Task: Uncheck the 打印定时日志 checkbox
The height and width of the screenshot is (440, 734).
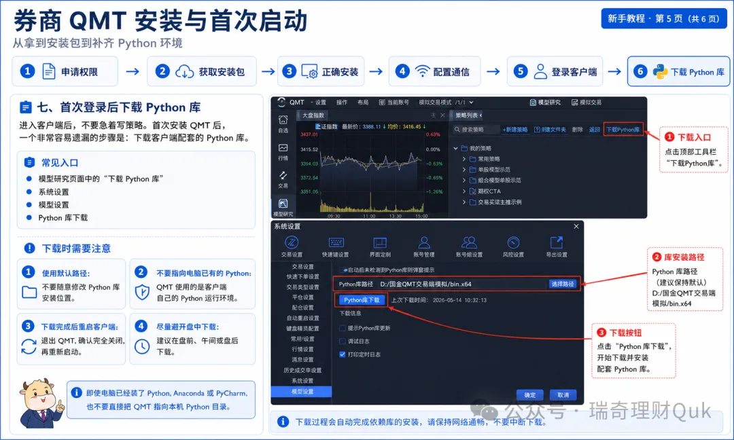Action: [342, 354]
